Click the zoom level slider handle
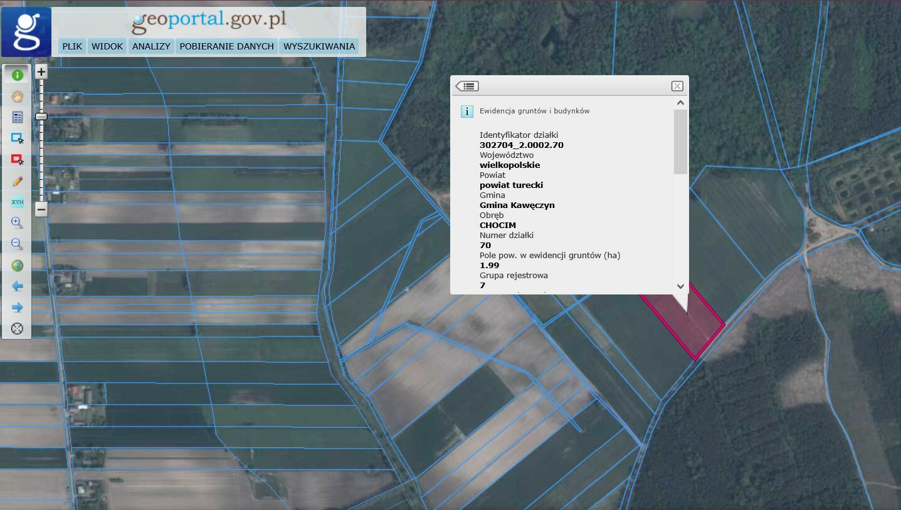The image size is (901, 510). pyautogui.click(x=41, y=116)
